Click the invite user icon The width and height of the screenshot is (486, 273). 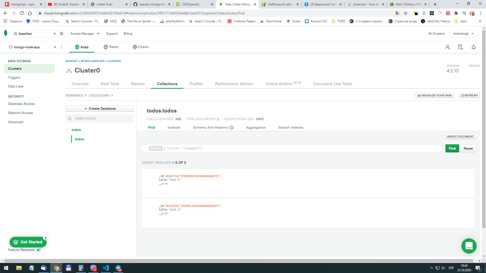pos(448,47)
